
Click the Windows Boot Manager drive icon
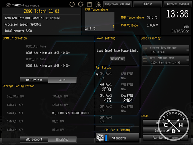tap(145, 49)
